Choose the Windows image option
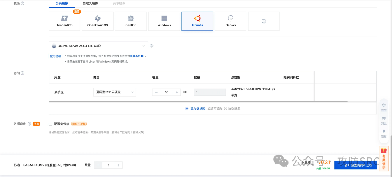392x177 pixels. pos(164,21)
